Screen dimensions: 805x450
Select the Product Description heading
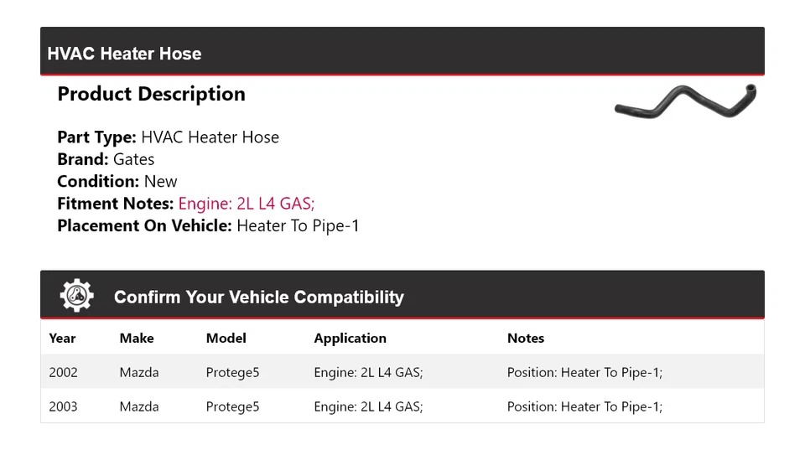coord(151,94)
